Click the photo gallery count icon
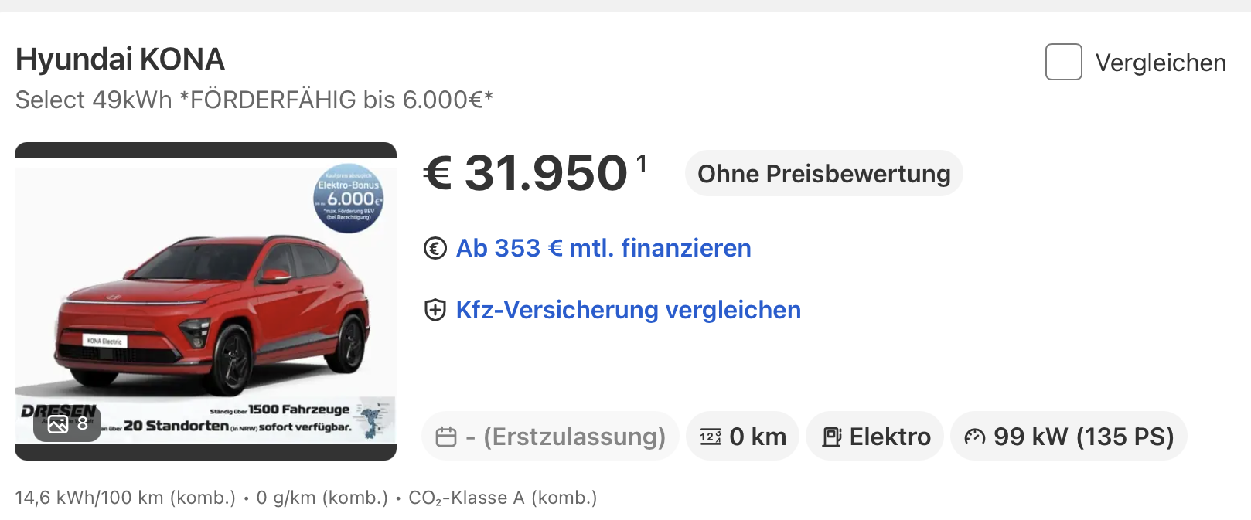 59,424
